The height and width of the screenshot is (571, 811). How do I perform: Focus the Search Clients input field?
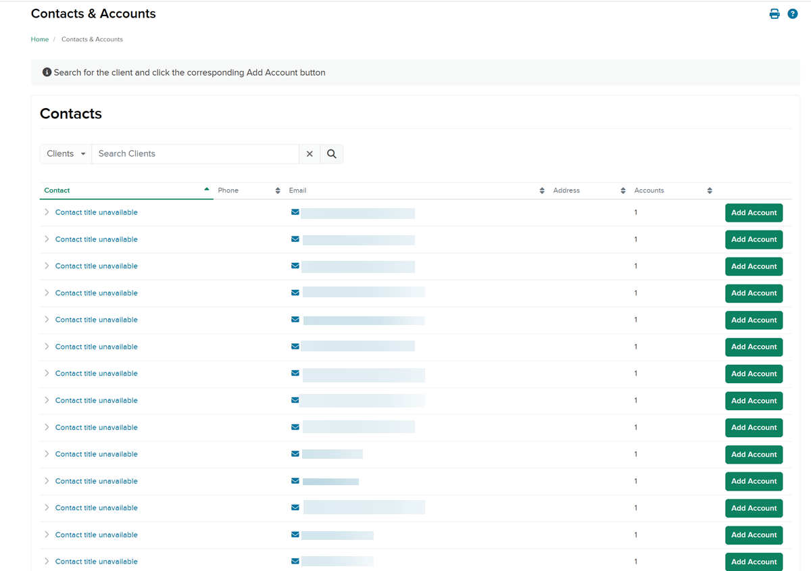[x=195, y=154]
